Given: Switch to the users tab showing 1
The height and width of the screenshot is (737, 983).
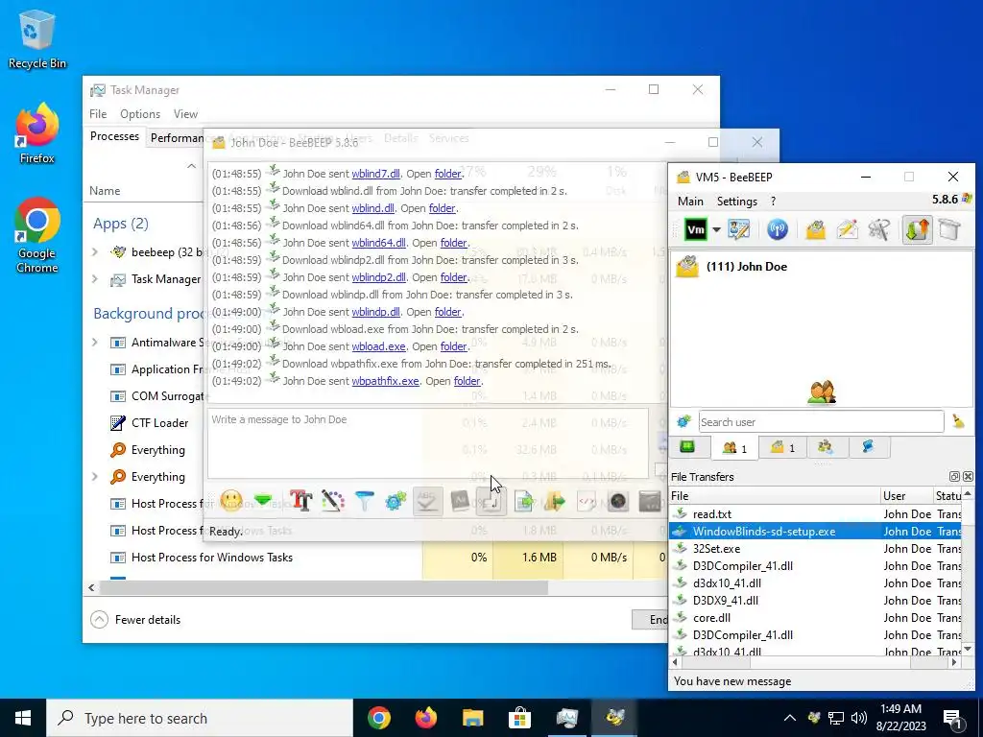Looking at the screenshot, I should [x=734, y=447].
